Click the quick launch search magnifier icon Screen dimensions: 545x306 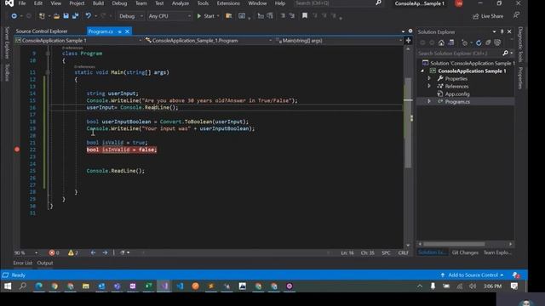point(378,3)
